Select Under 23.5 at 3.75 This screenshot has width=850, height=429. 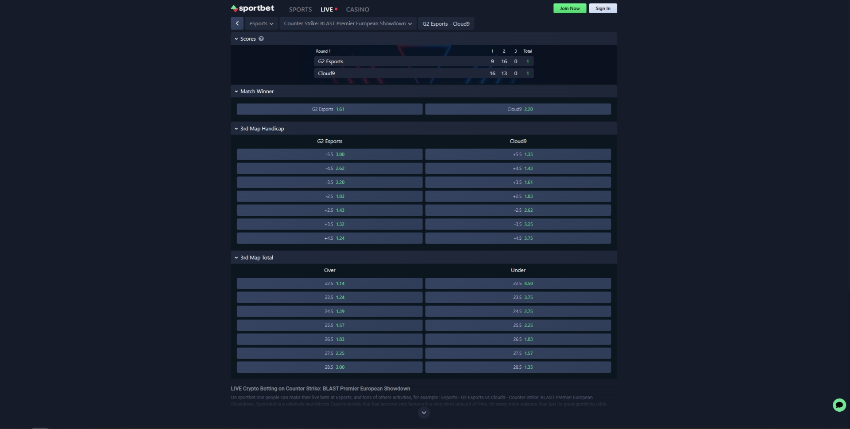click(x=518, y=297)
